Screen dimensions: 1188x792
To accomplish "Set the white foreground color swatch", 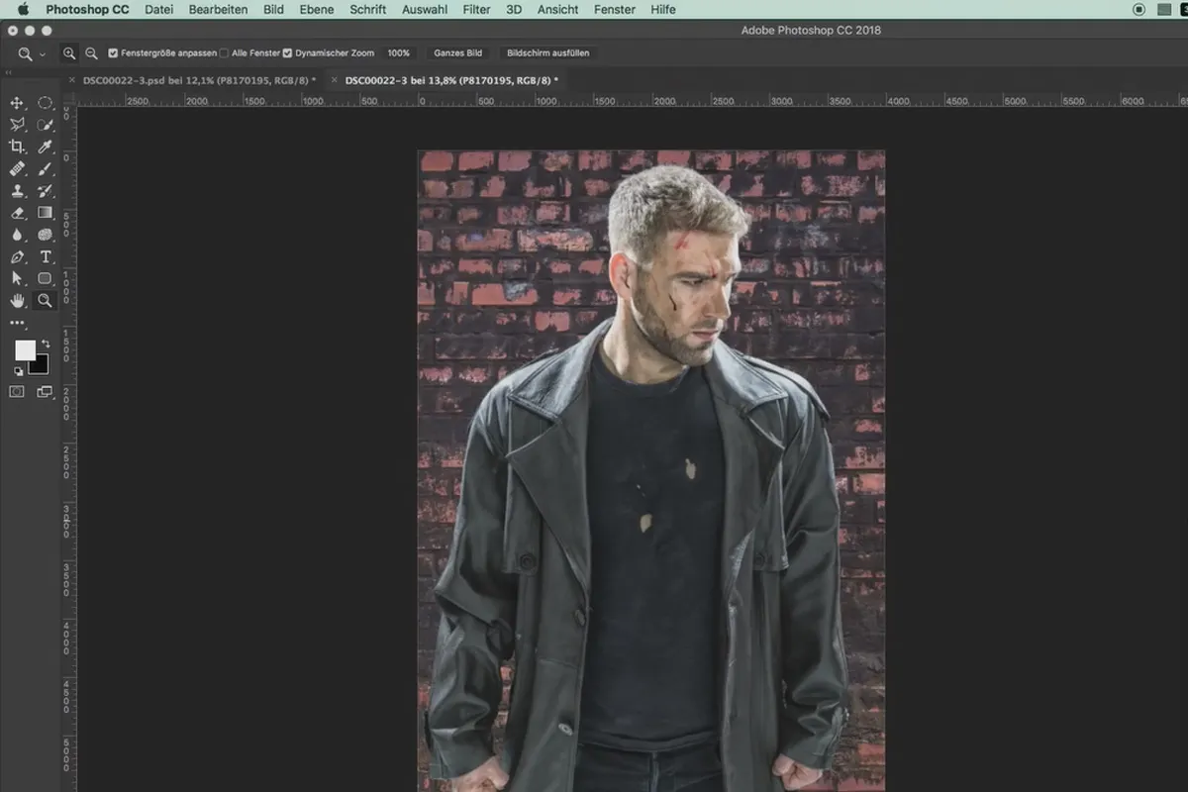I will [x=24, y=349].
